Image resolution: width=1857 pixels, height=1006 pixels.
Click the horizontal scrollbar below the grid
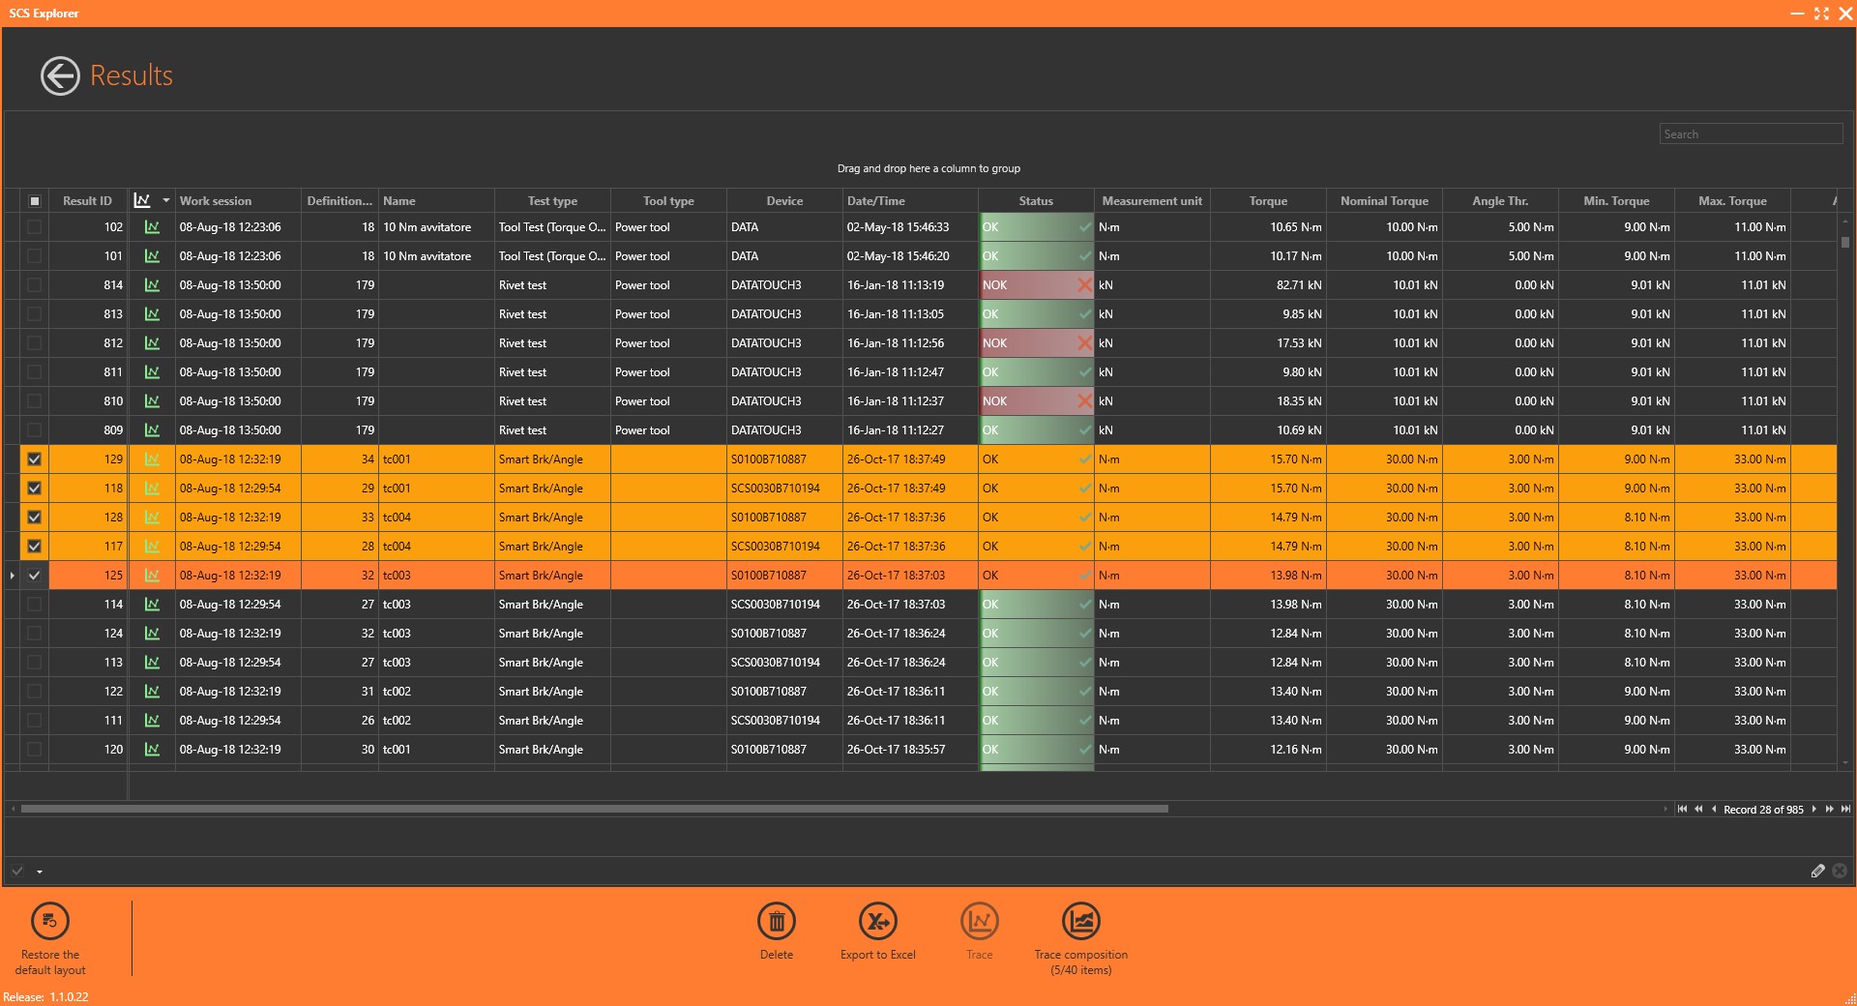click(x=580, y=810)
